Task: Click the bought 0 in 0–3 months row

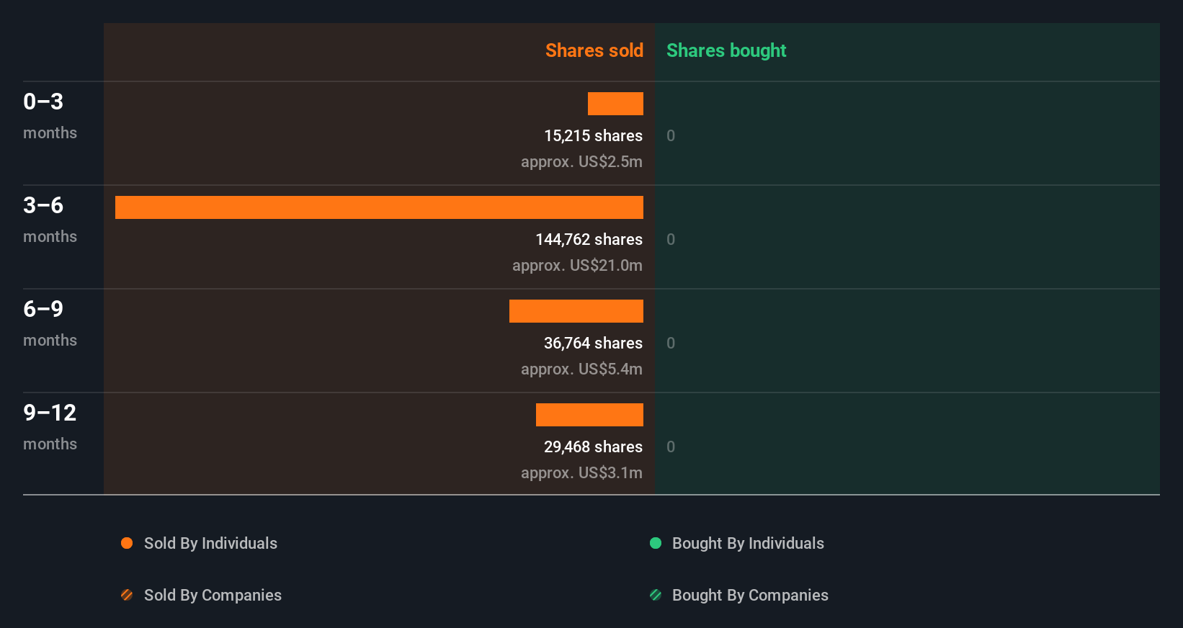Action: point(671,135)
